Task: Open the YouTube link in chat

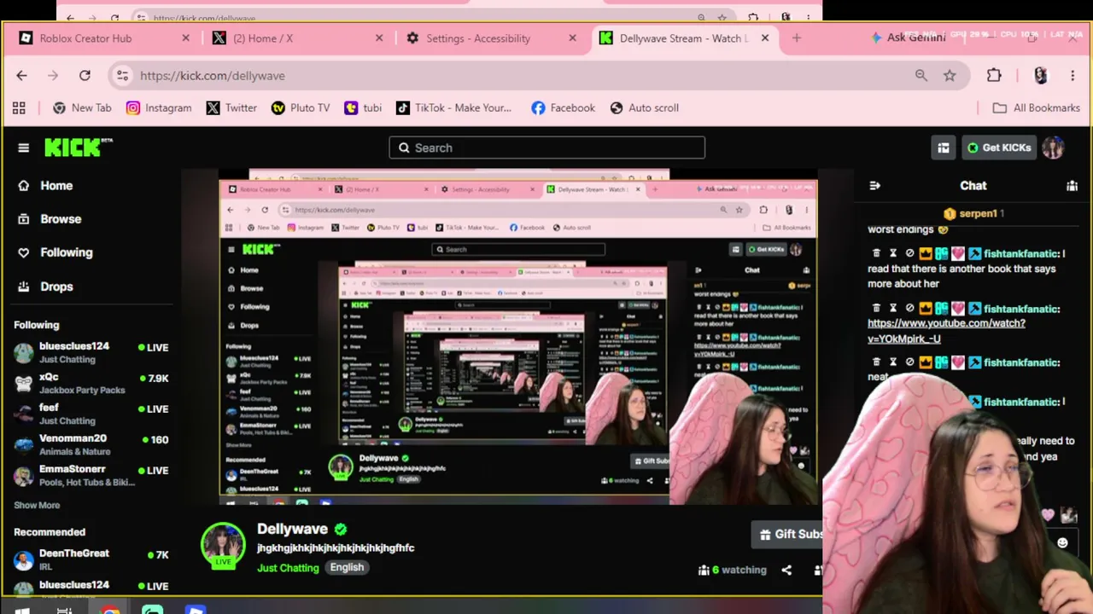Action: 946,331
